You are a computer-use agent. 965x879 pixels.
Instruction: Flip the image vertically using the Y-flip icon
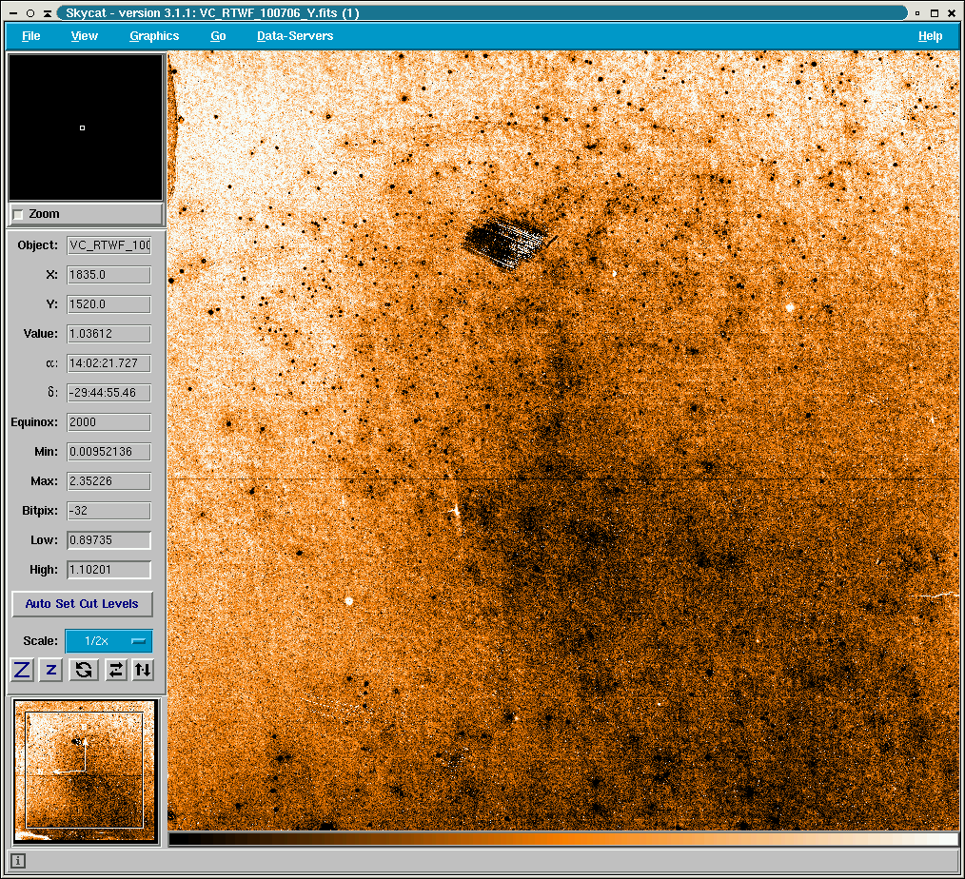tap(143, 670)
